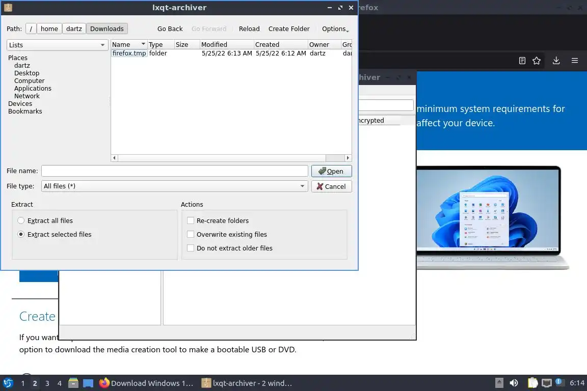Click Bookmarks in the sidebar
The height and width of the screenshot is (391, 587).
coord(25,111)
